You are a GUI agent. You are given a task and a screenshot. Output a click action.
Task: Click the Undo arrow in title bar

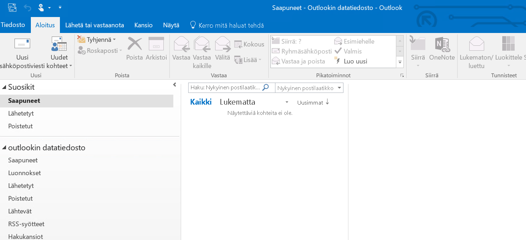pos(28,7)
